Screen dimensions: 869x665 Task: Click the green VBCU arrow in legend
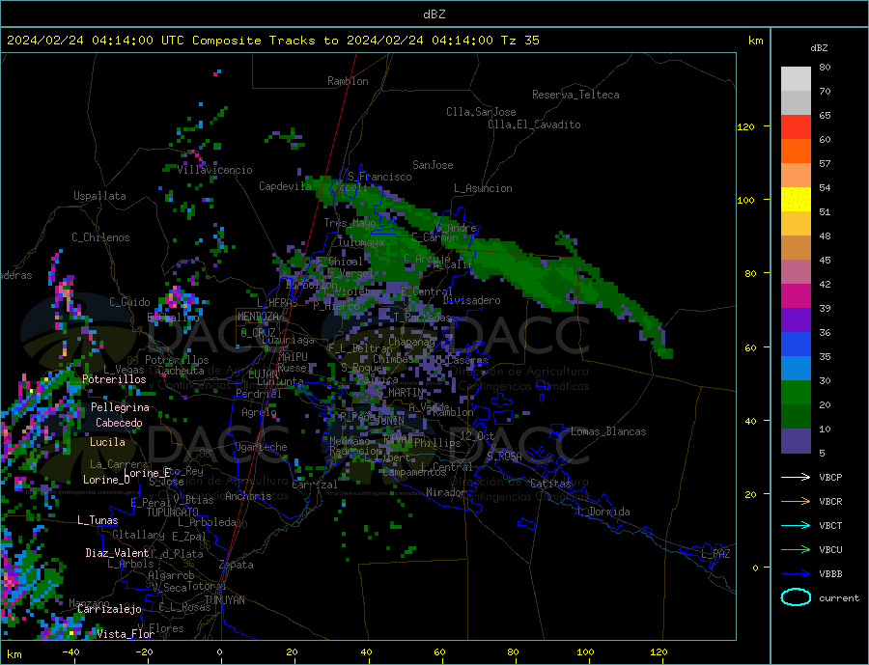point(796,550)
